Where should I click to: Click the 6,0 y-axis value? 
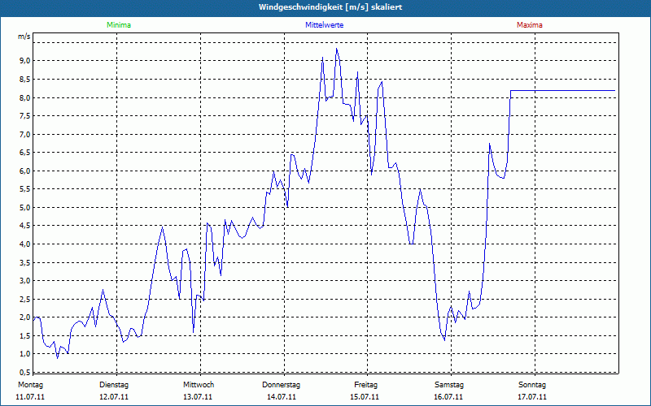click(25, 171)
